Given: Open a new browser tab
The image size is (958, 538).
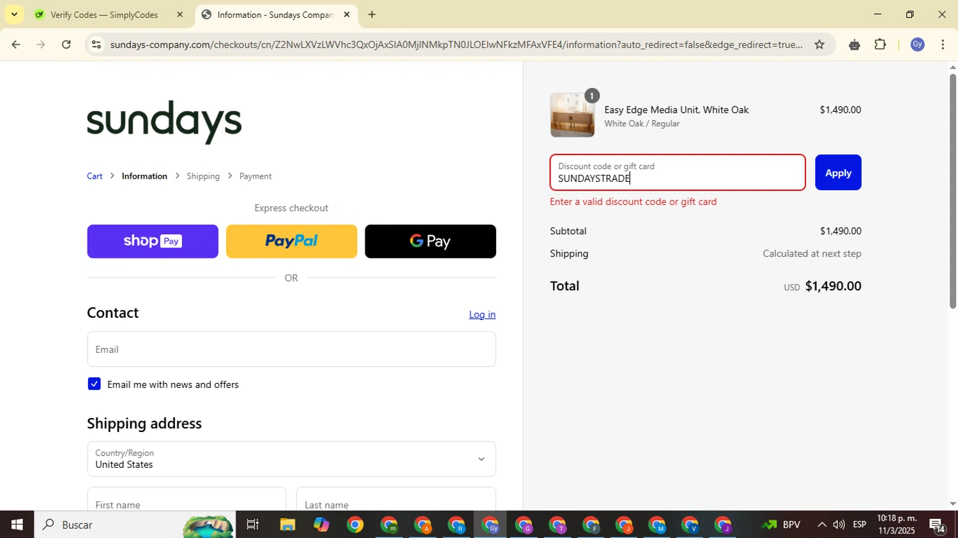Looking at the screenshot, I should tap(372, 15).
